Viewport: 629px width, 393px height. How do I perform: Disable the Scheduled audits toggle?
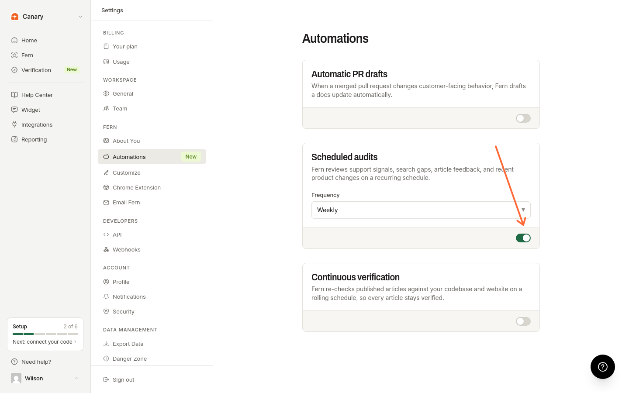tap(523, 238)
